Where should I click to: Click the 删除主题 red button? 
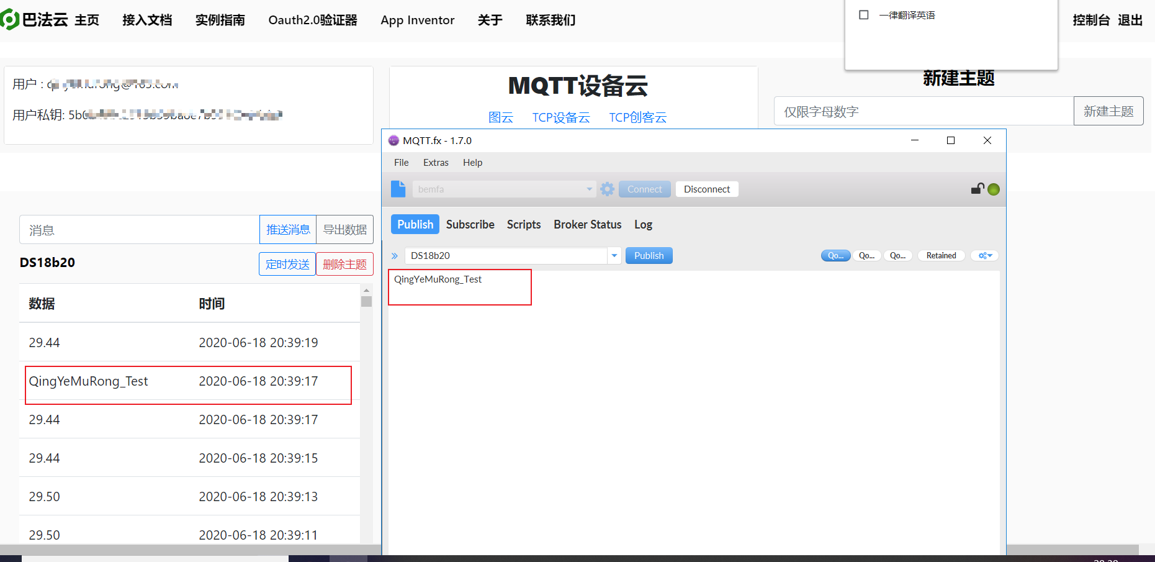(x=344, y=263)
